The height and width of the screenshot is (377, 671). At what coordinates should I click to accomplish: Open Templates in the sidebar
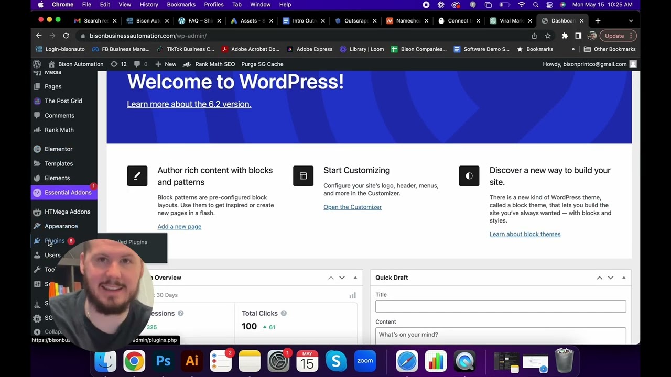(x=58, y=163)
